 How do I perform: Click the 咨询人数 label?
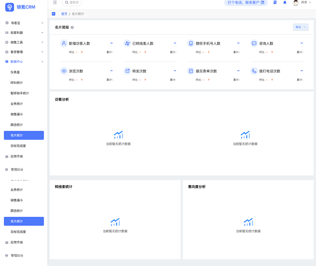coord(266,44)
